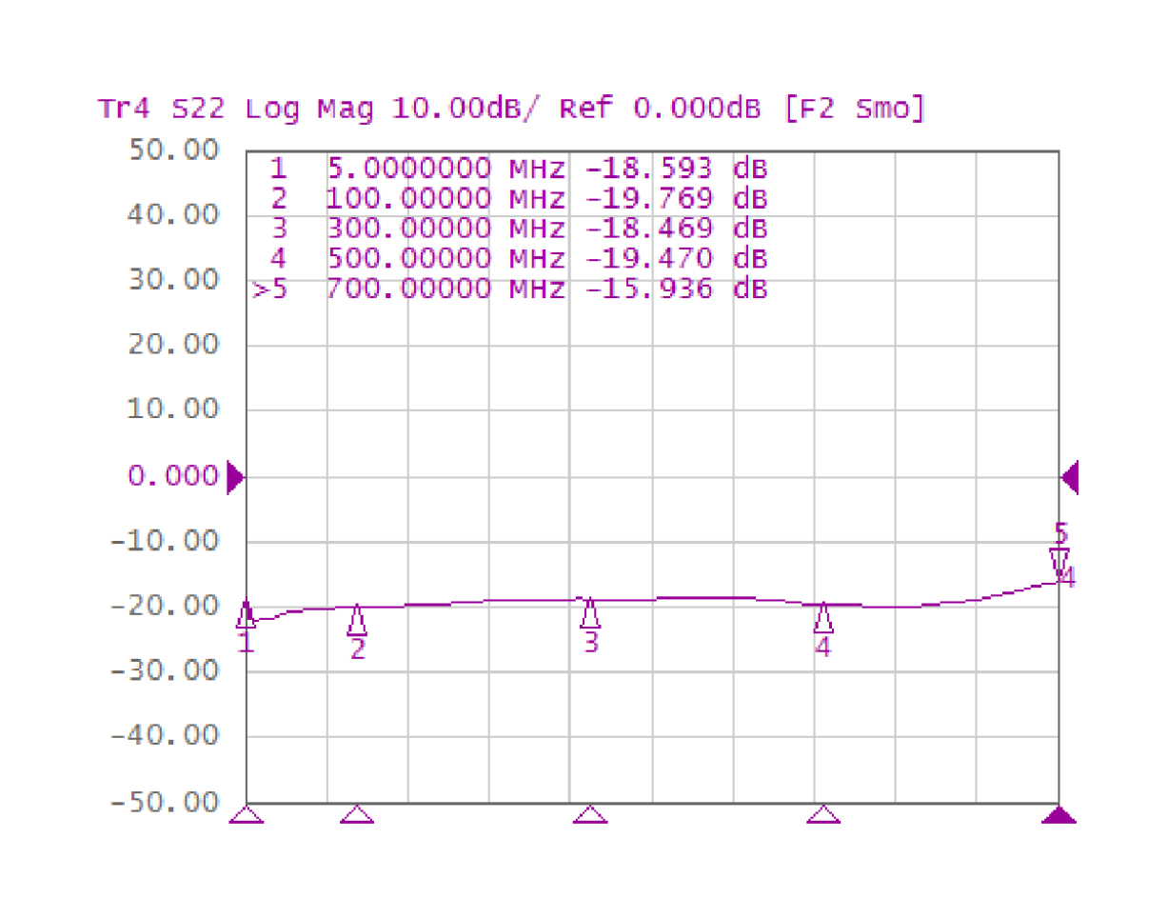Screen dimensions: 1168x918
Task: Click the 0.000 reference value label
Action: coord(174,476)
